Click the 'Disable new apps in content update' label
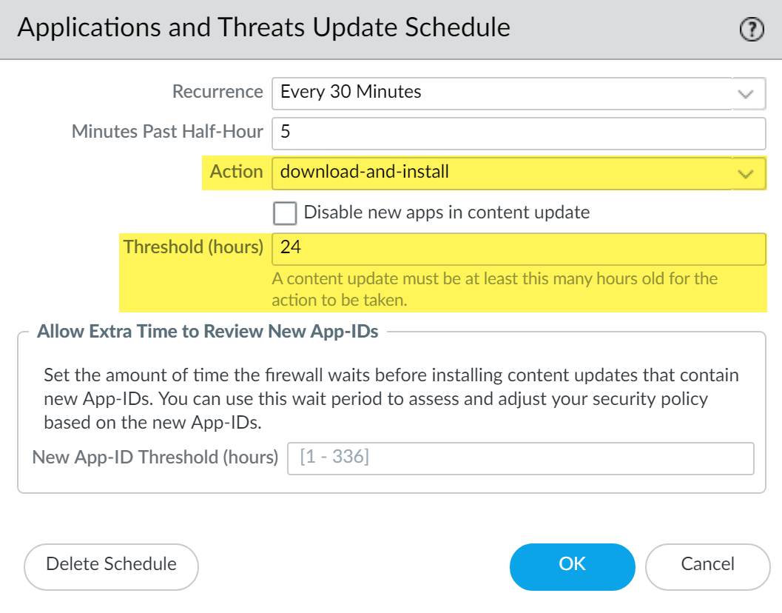Viewport: 782px width, 613px height. (446, 212)
